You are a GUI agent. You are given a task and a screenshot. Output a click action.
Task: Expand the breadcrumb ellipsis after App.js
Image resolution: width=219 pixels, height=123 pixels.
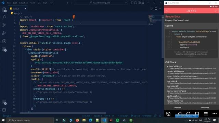(x=23, y=13)
